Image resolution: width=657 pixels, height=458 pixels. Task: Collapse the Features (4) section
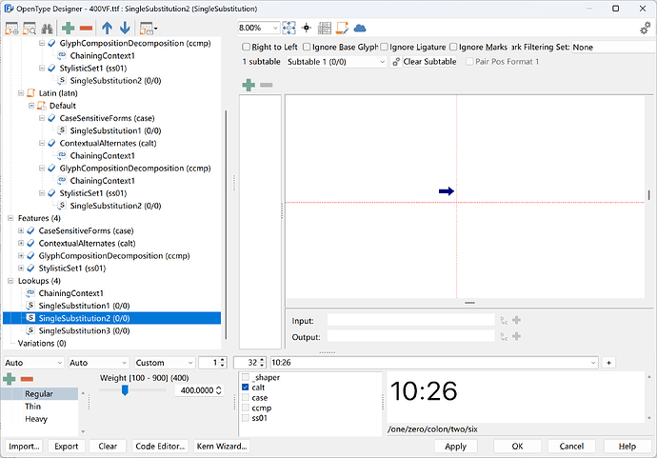click(10, 218)
